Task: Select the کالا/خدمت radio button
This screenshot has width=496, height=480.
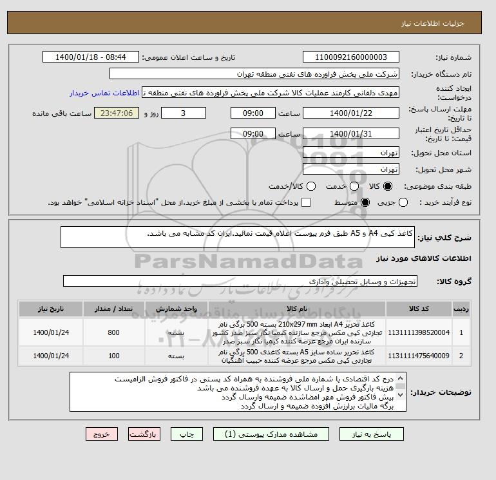Action: (311, 186)
